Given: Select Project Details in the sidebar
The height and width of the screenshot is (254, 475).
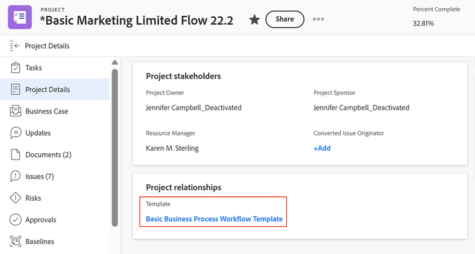Looking at the screenshot, I should [x=47, y=89].
